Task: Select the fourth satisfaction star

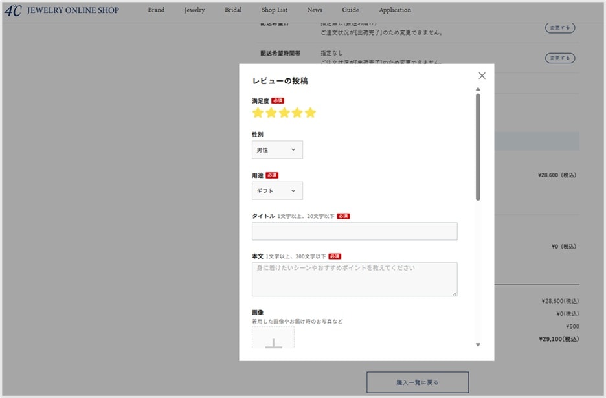Action: click(297, 113)
